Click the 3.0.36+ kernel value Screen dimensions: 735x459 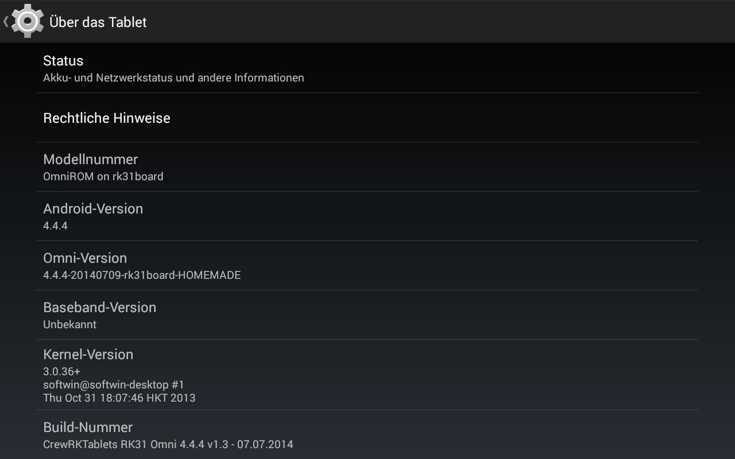[x=61, y=371]
